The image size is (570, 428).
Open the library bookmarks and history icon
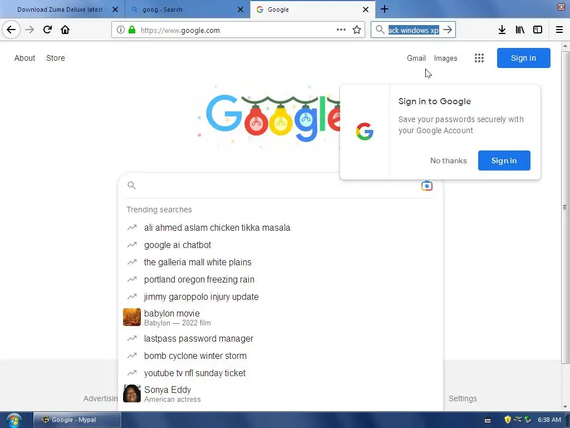click(x=520, y=30)
